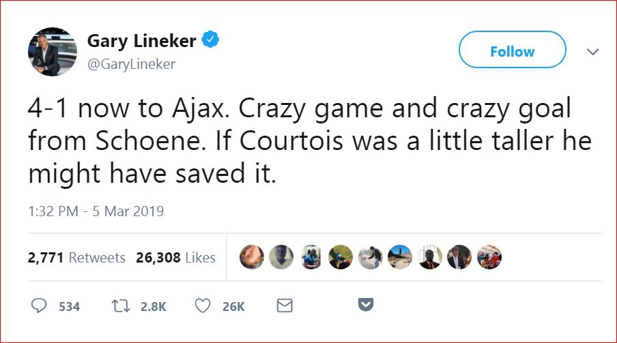Expand the tweet options chevron
Viewport: 617px width, 343px height.
point(592,52)
